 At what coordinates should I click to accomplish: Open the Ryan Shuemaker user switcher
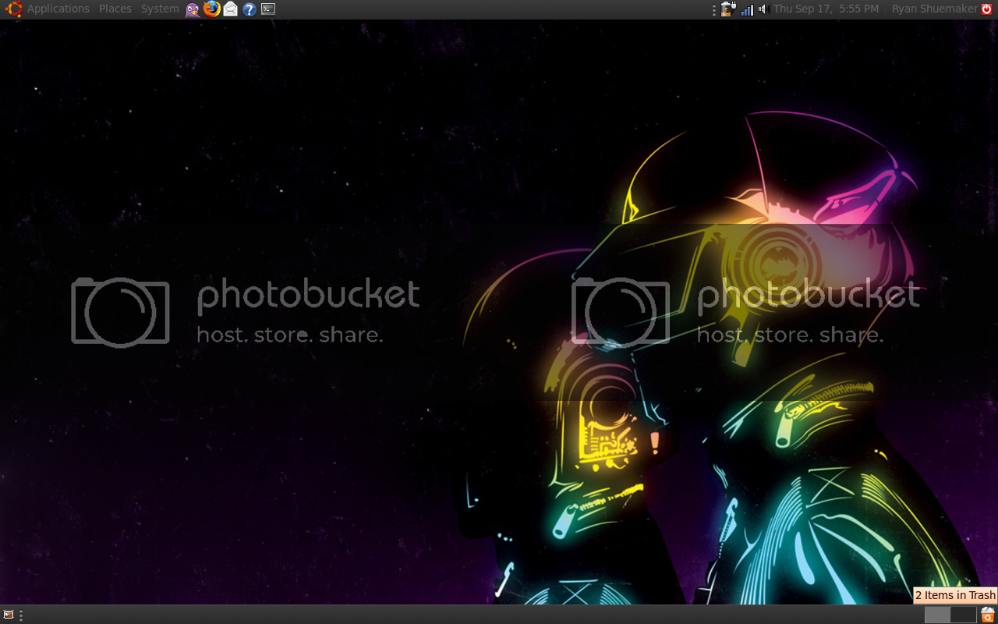[934, 9]
